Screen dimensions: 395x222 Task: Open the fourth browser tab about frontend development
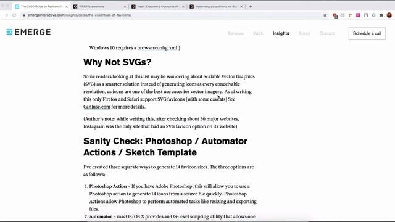[216, 7]
